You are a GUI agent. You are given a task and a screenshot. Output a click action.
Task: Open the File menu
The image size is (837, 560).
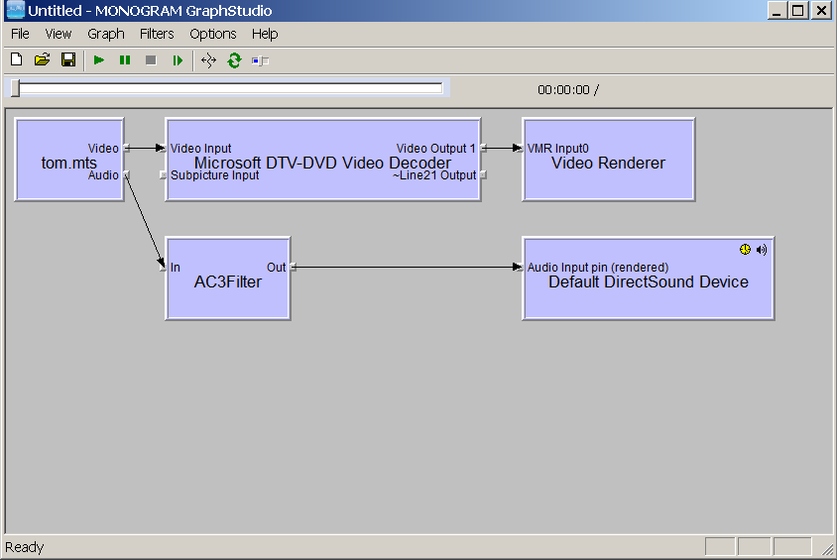pyautogui.click(x=20, y=34)
